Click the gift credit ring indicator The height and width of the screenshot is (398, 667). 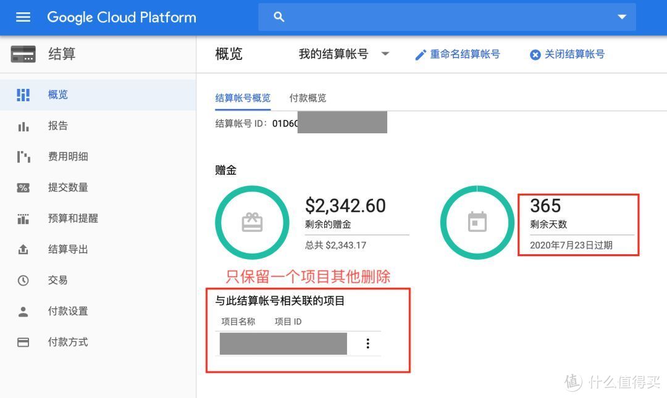[x=252, y=222]
